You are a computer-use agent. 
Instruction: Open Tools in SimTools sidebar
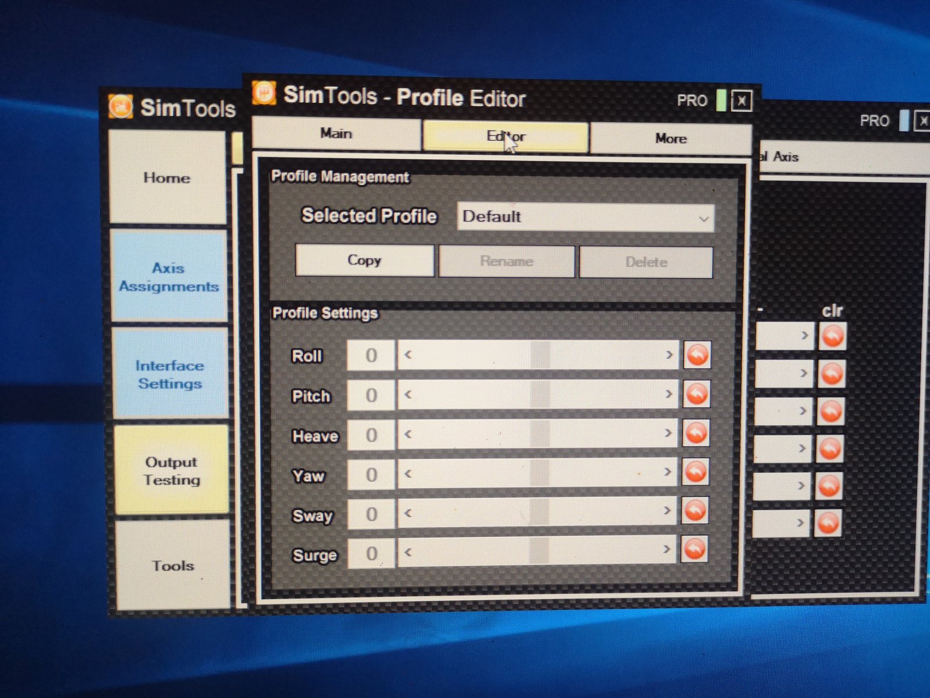tap(173, 565)
